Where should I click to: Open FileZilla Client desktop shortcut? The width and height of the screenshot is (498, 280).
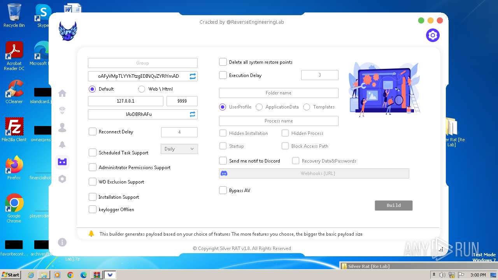point(14,130)
